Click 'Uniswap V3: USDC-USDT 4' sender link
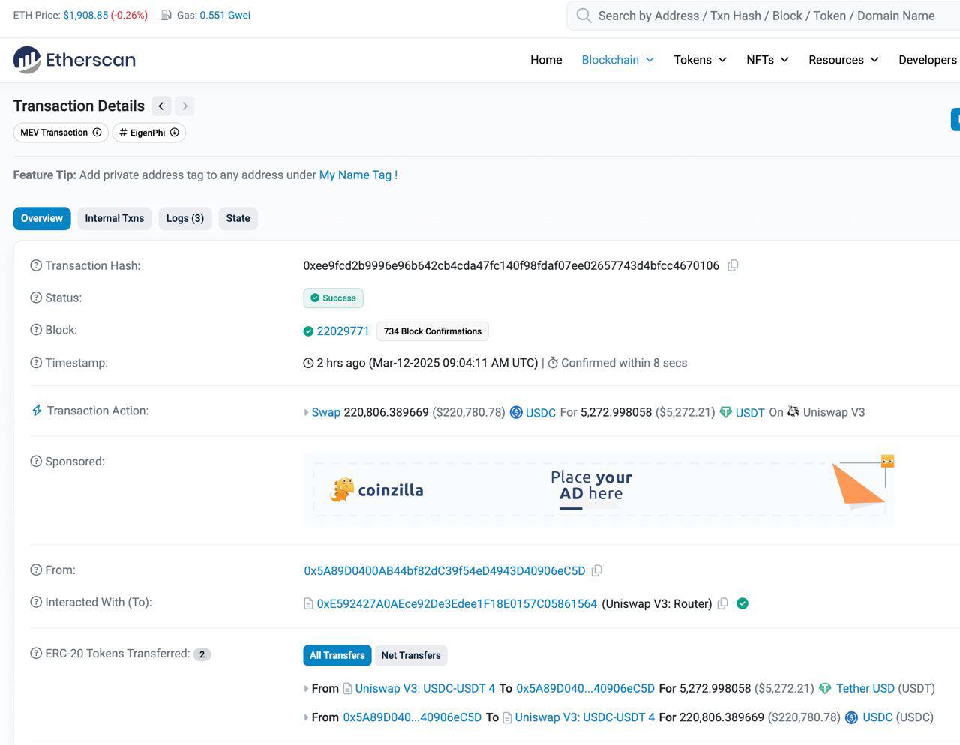 click(425, 688)
